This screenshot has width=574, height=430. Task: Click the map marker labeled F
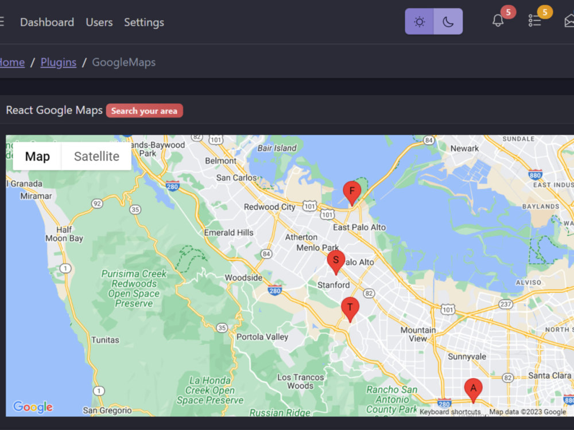(352, 193)
